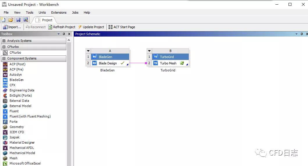308x166 pixels.
Task: Select the Forte component icon
Action: click(x=5, y=122)
